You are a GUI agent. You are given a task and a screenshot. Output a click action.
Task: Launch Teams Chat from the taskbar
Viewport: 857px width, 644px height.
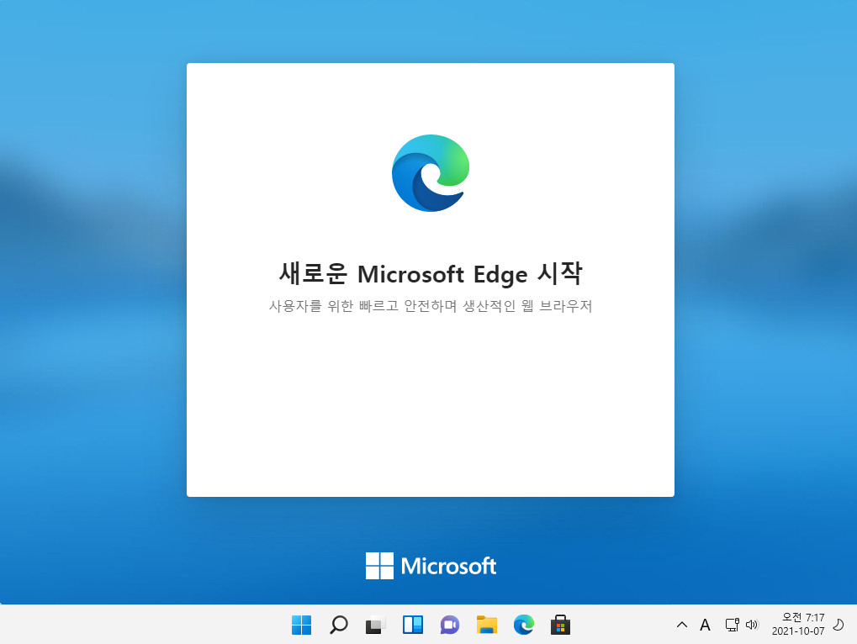point(450,625)
